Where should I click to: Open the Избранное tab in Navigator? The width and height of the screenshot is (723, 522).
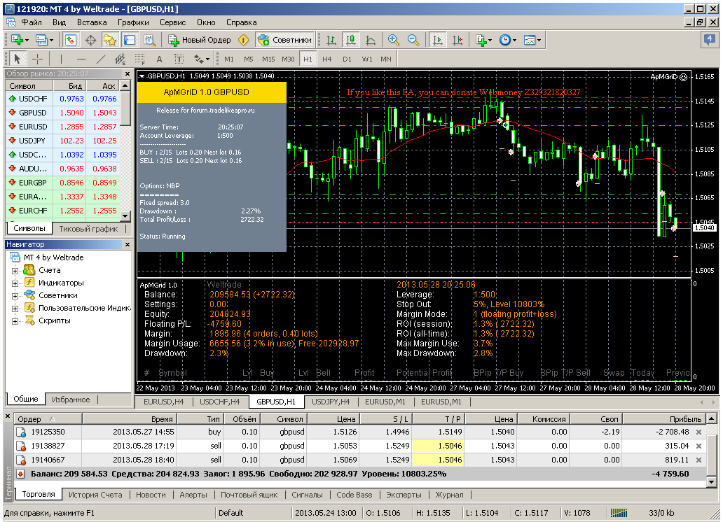(71, 400)
